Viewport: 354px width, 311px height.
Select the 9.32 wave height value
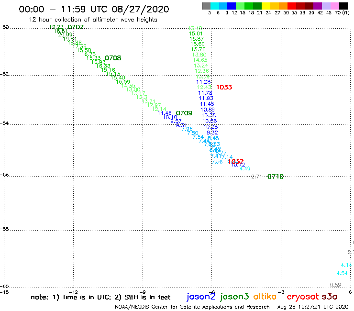tap(212, 133)
